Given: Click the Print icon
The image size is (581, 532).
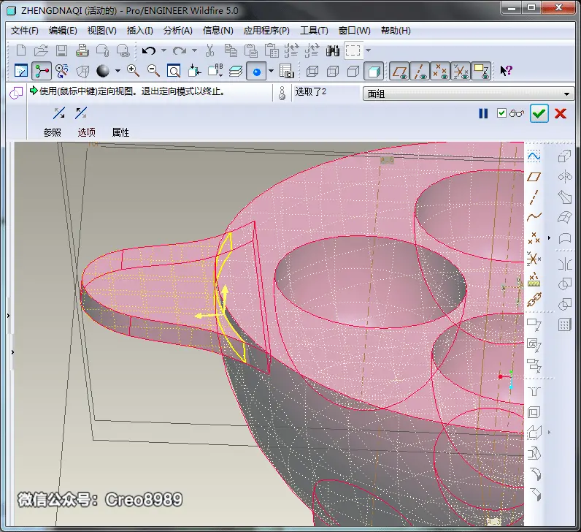Looking at the screenshot, I should pos(82,50).
